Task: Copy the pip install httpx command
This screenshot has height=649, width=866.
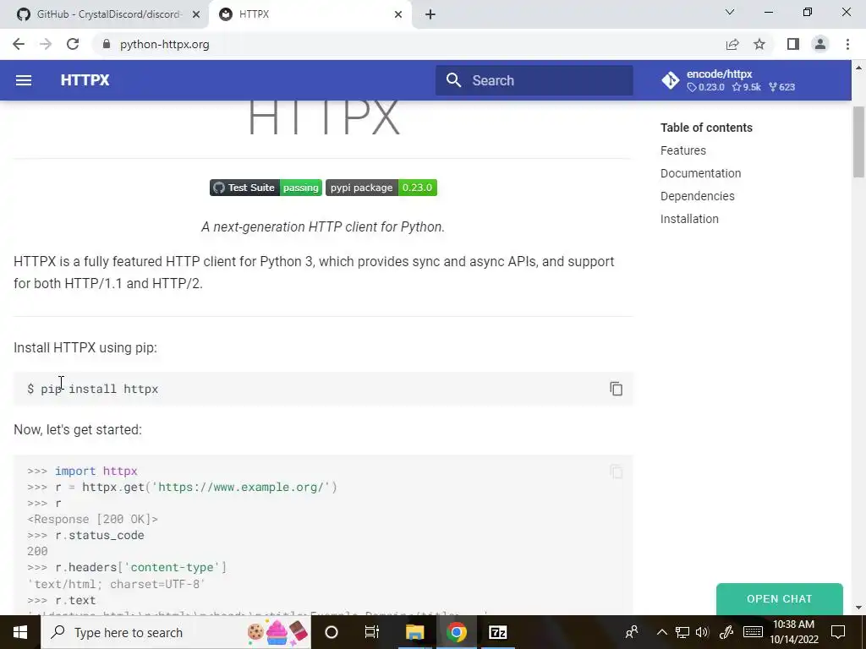Action: pos(617,389)
